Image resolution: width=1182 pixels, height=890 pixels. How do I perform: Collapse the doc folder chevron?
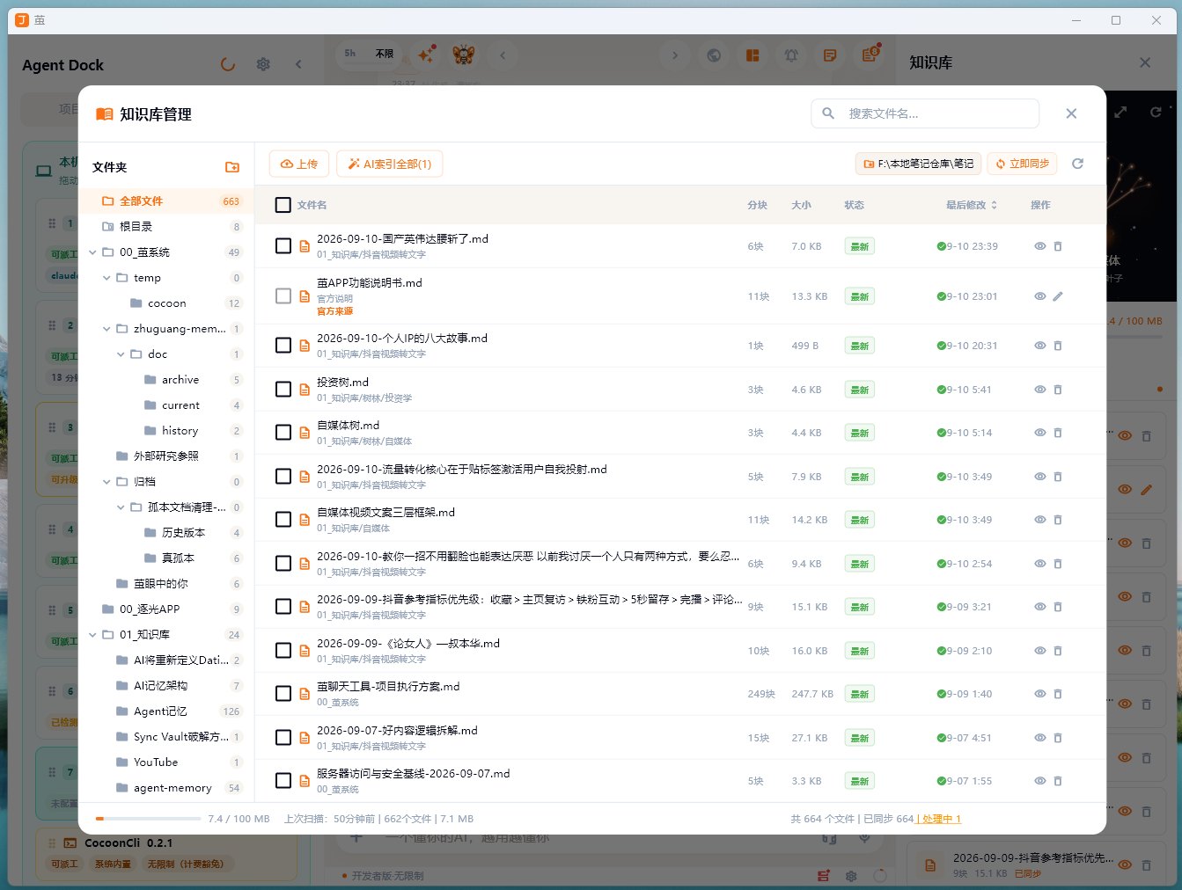121,354
